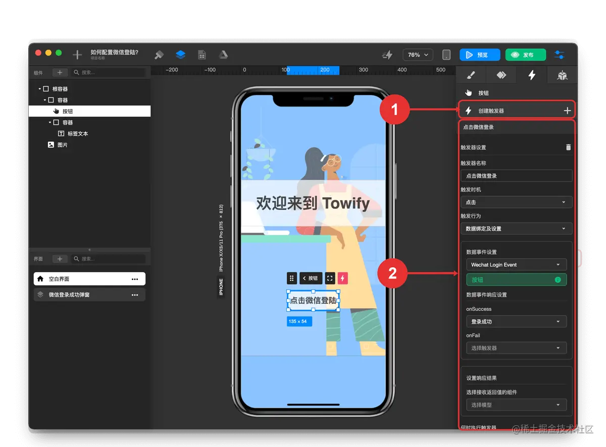Click the fast lightning icon beside zoom
The width and height of the screenshot is (606, 447).
[x=387, y=55]
